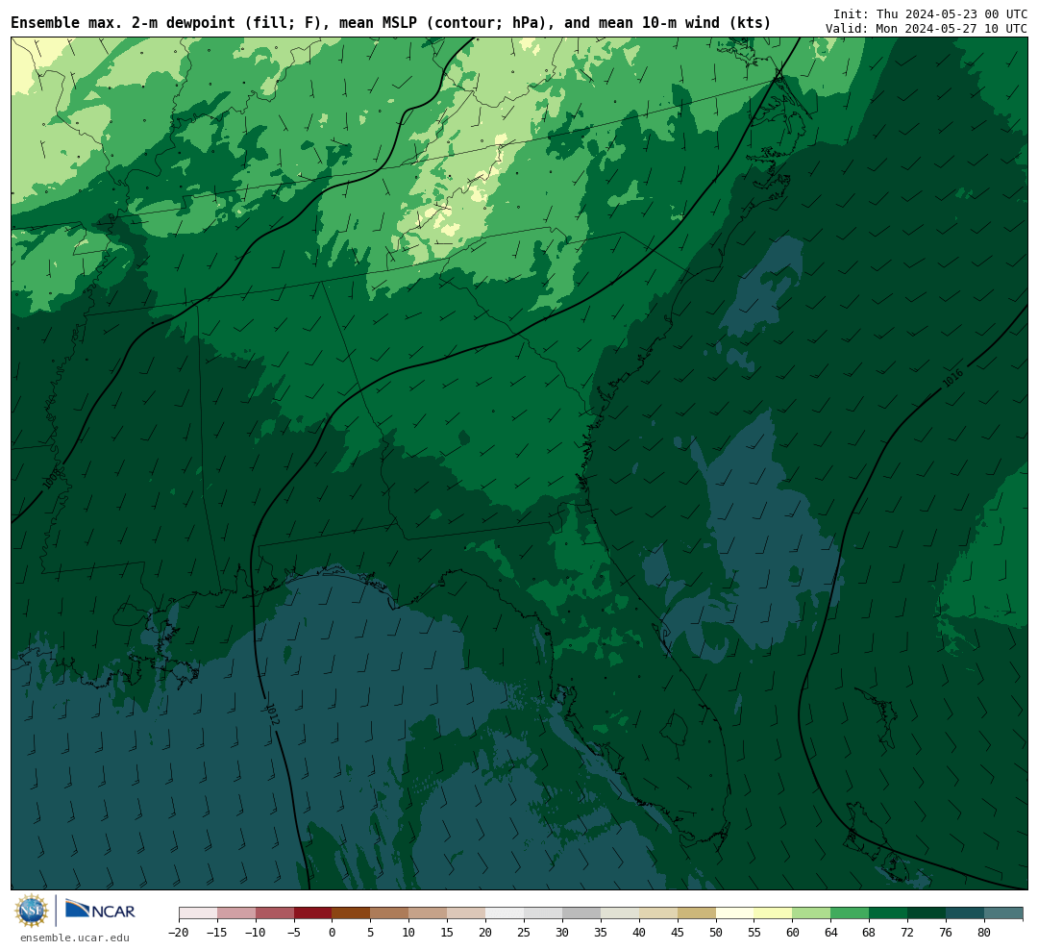Click the NCAR logo
This screenshot has height=950, width=1038.
[x=100, y=910]
